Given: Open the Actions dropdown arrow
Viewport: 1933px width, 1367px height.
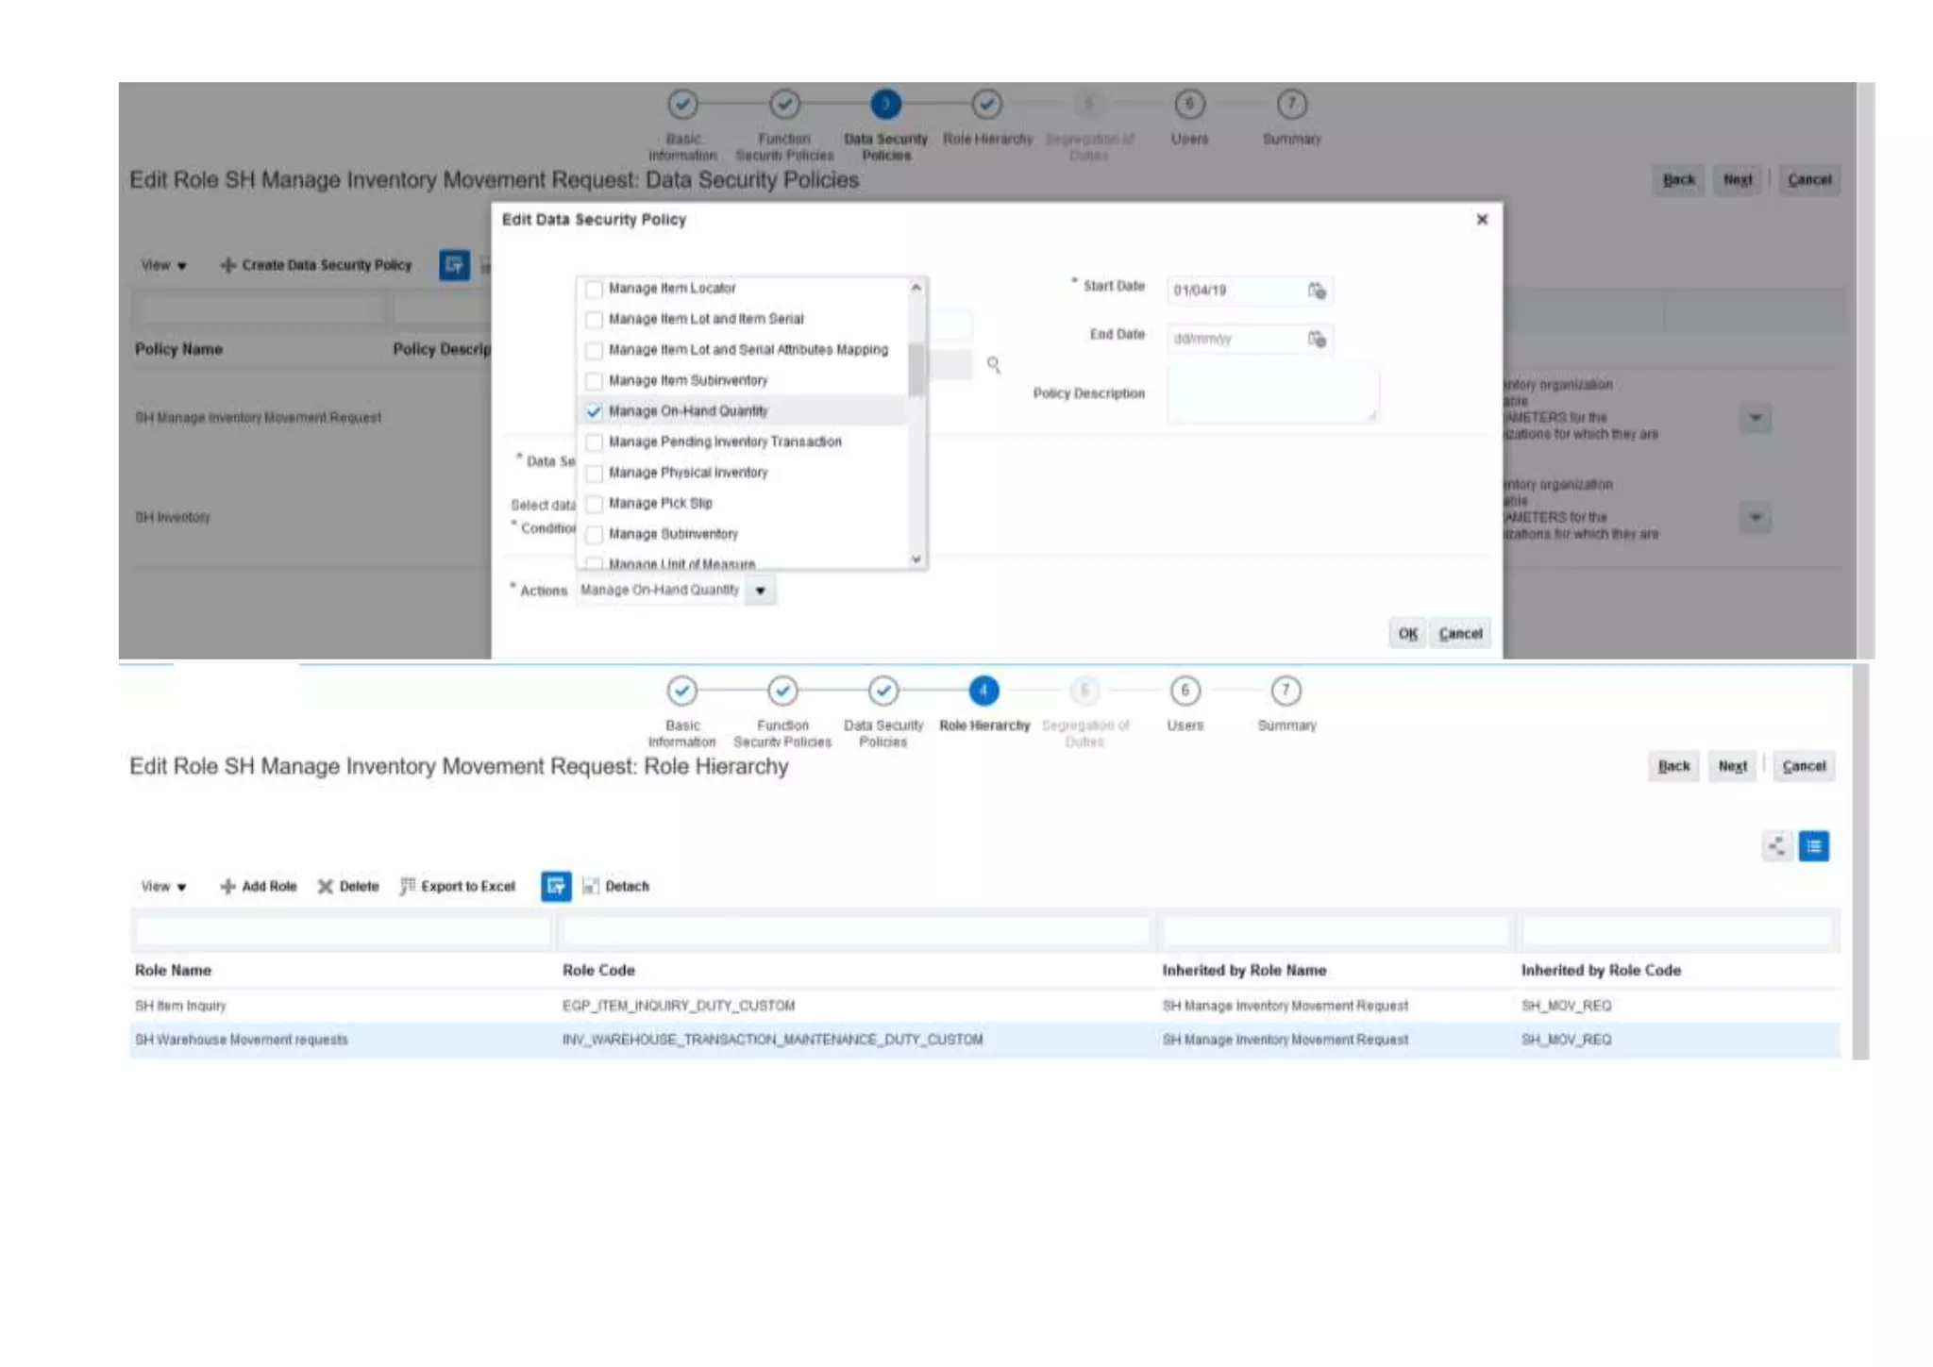Looking at the screenshot, I should pos(760,591).
